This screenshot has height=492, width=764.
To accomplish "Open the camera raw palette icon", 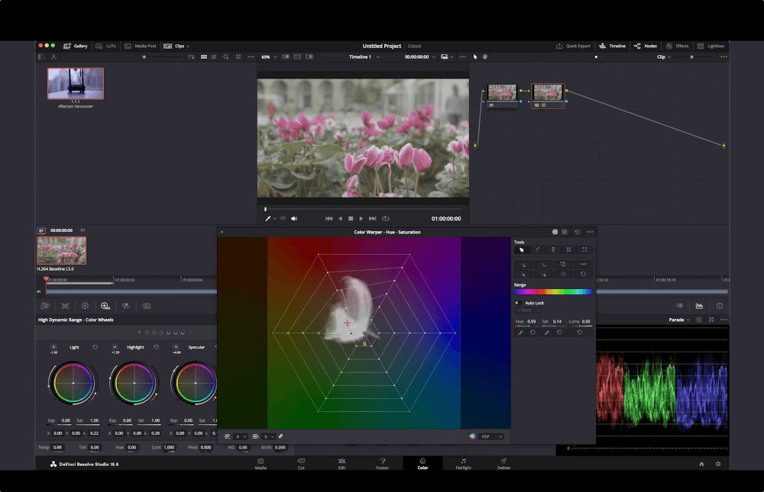I will point(45,306).
